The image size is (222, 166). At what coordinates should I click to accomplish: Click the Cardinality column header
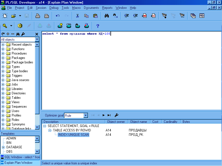(171, 121)
